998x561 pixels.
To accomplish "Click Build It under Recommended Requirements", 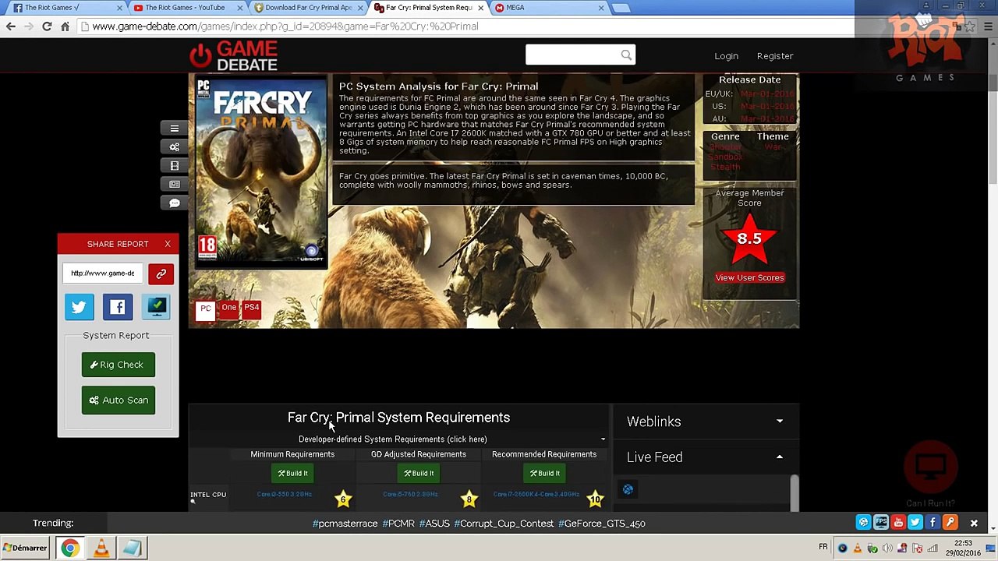I will pyautogui.click(x=544, y=473).
